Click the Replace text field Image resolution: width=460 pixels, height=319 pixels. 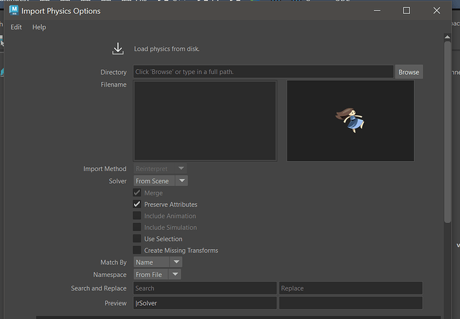(x=350, y=288)
